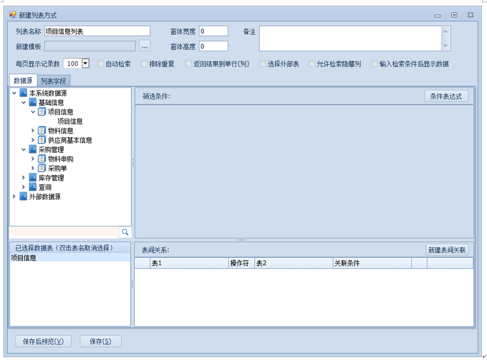
Task: Click the 供应商基本信息 table icon
Action: (x=41, y=140)
